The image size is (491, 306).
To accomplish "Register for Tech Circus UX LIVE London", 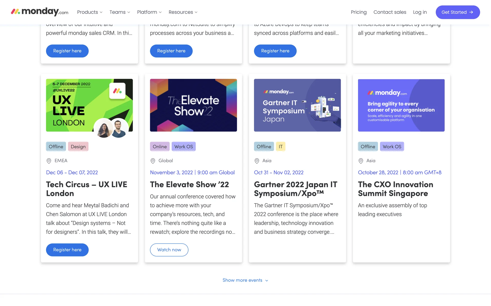I will pyautogui.click(x=67, y=250).
